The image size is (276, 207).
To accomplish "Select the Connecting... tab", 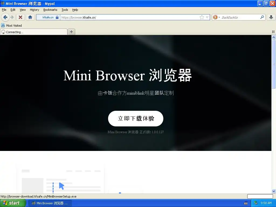I will click(x=34, y=32).
